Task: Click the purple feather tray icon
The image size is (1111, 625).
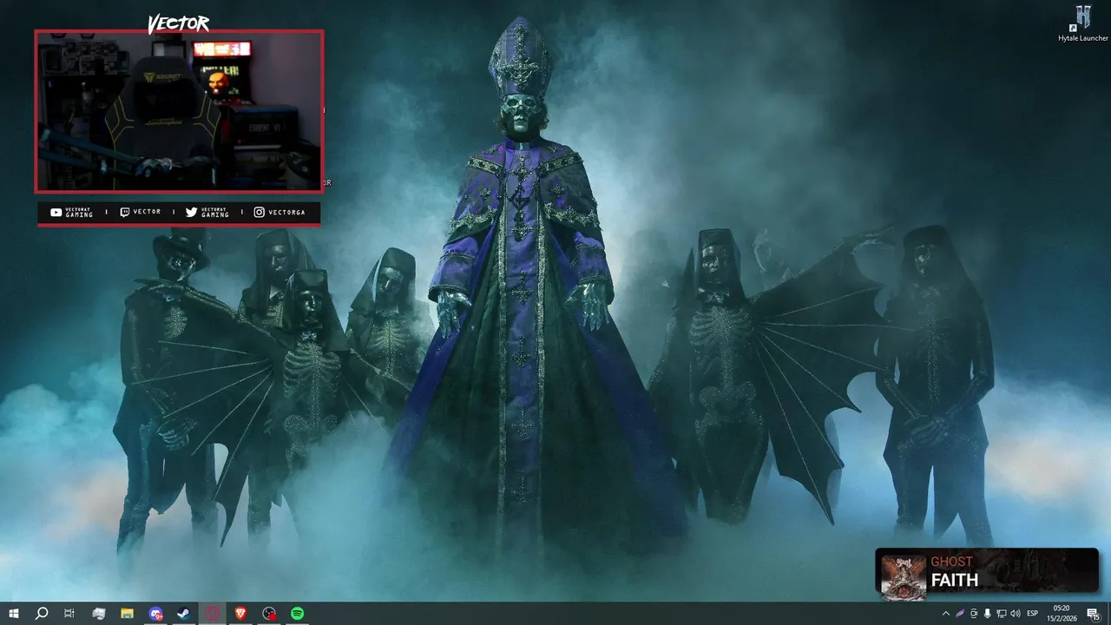Action: click(960, 614)
